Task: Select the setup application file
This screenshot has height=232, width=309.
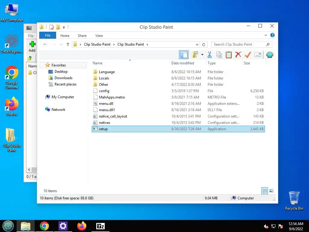Action: click(x=178, y=129)
